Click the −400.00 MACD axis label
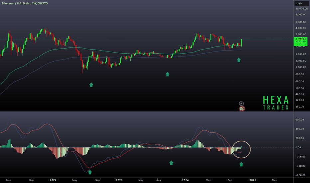310x183 pixels. pyautogui.click(x=301, y=166)
